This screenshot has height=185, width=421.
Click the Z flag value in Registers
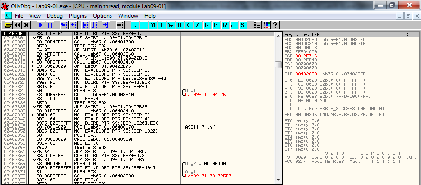[291, 92]
